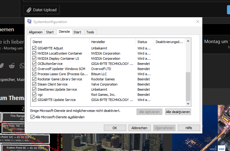The image size is (230, 151).
Task: Close the Systemkonfiguration dialog
Action: 198,22
